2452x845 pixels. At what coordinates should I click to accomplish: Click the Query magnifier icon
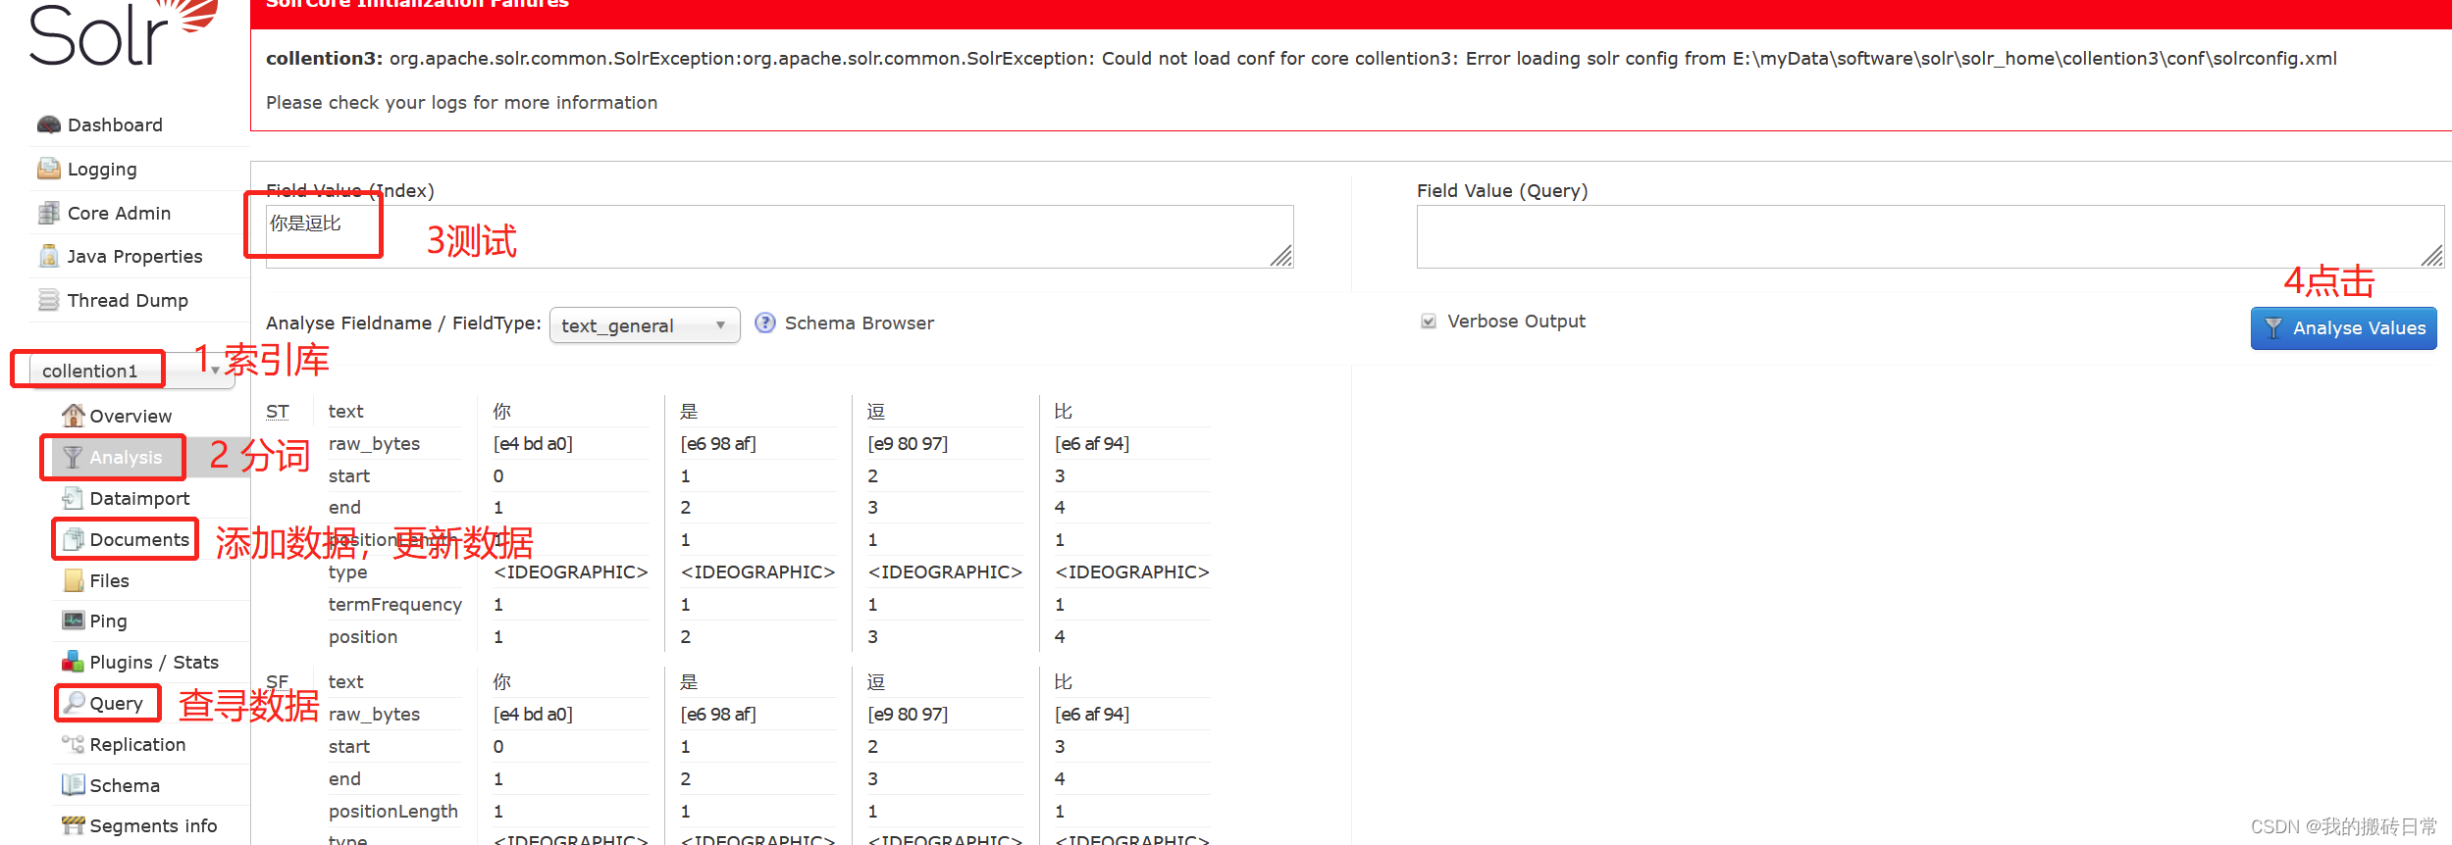(75, 702)
